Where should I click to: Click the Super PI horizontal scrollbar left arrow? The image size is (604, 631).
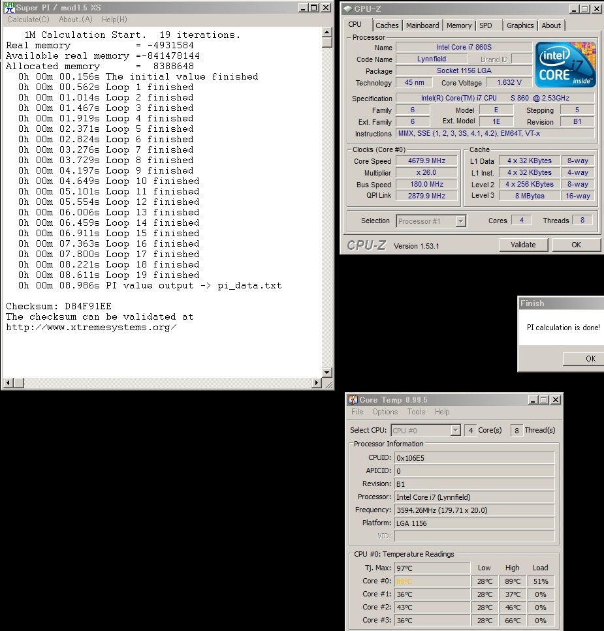pos(8,382)
